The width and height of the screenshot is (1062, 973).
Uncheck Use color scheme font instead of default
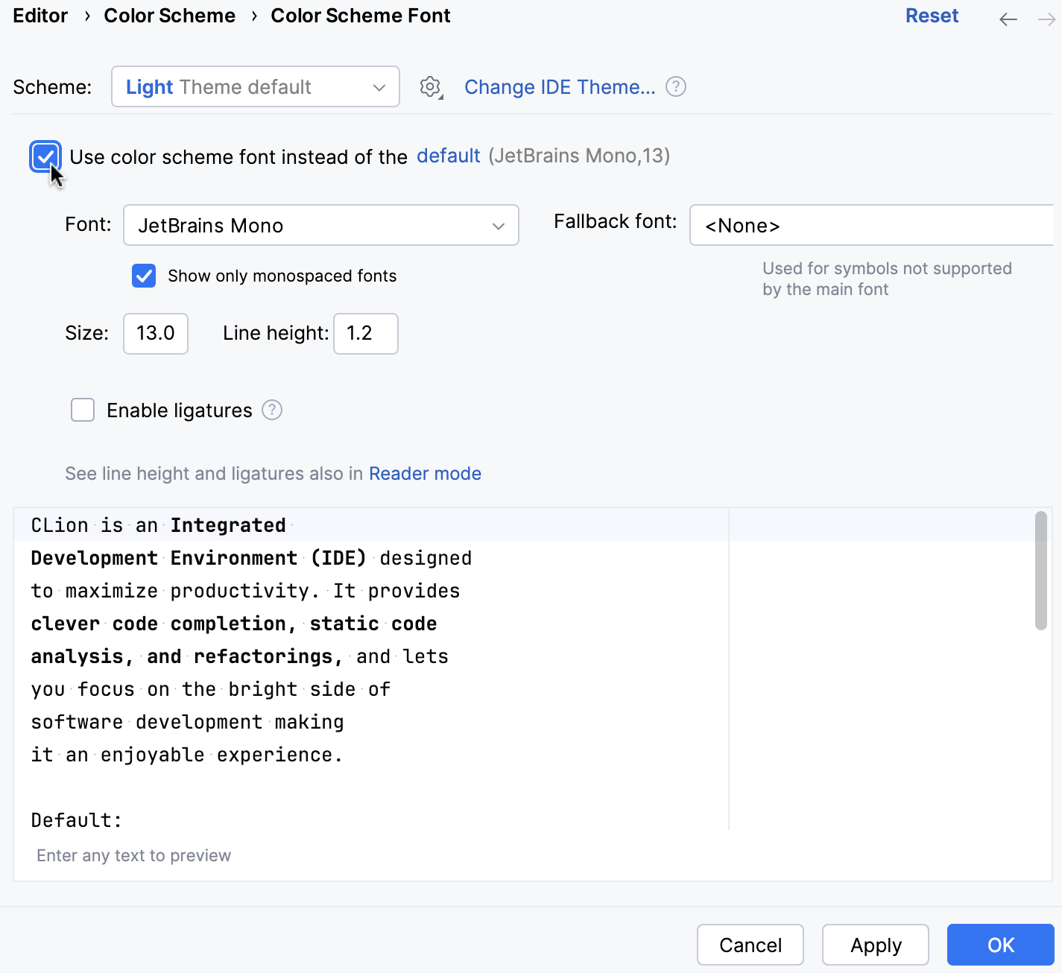tap(45, 156)
